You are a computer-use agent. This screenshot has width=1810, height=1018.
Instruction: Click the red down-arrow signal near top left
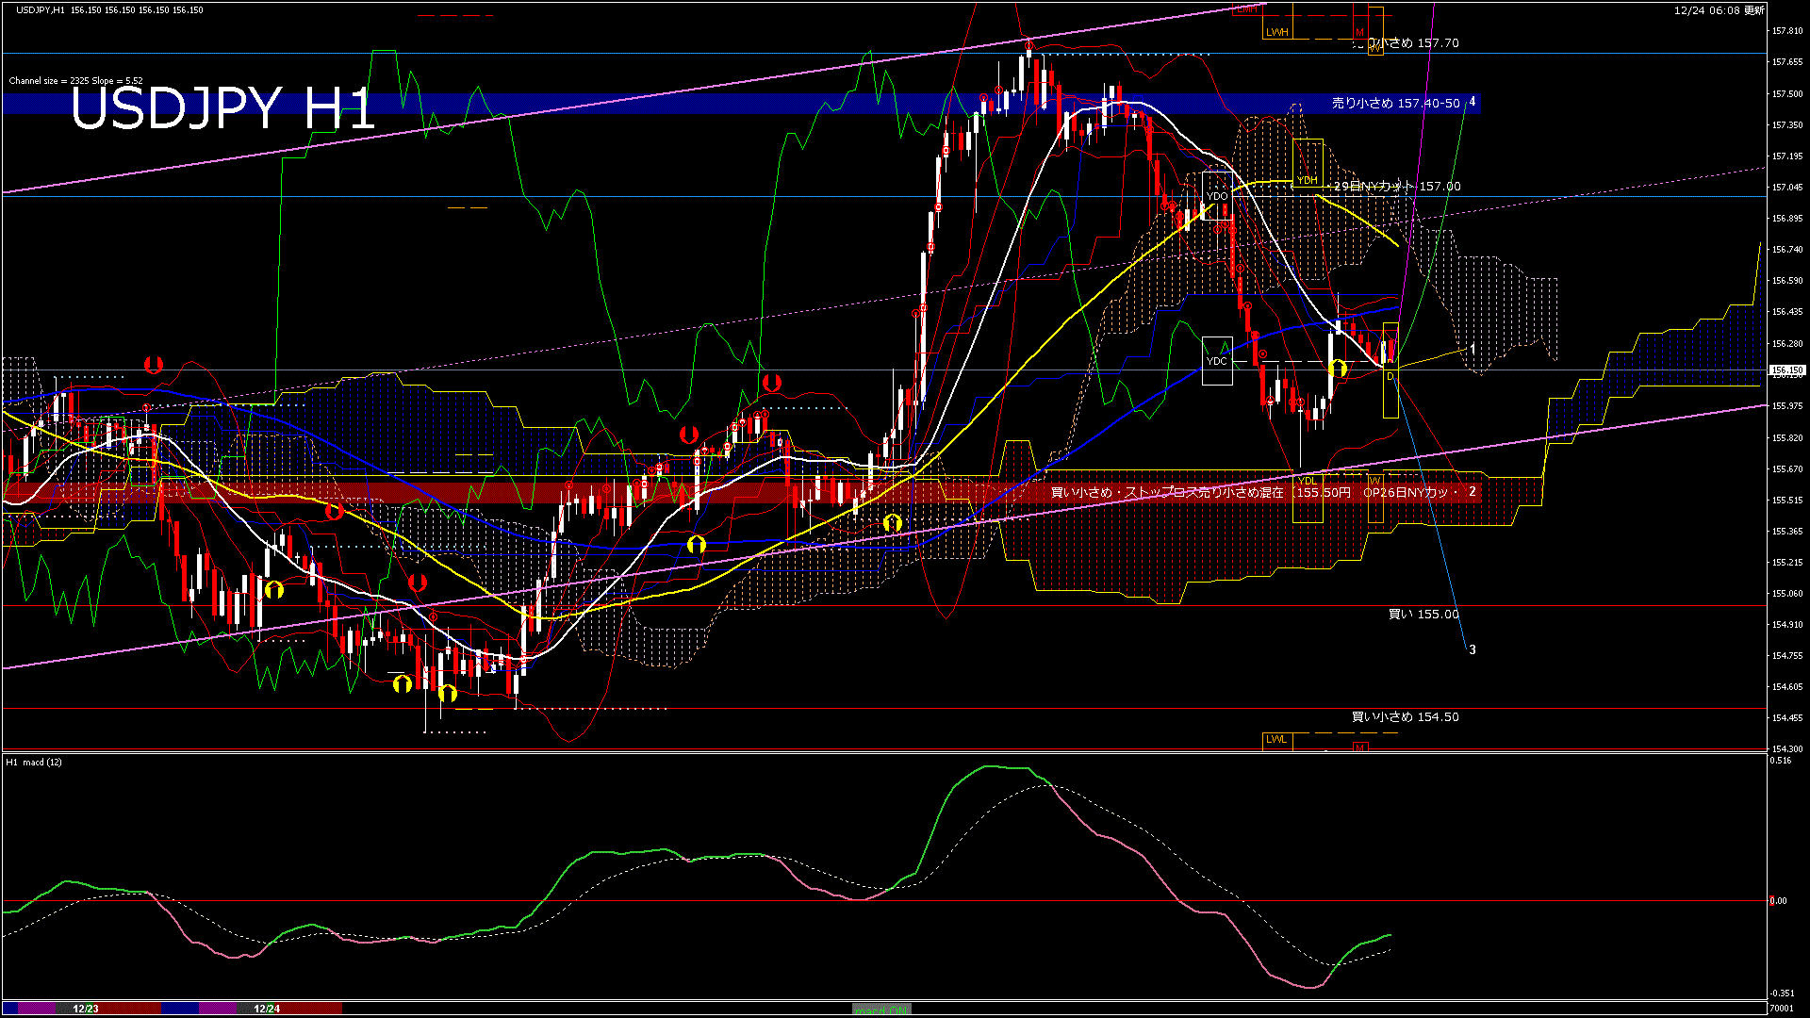(x=154, y=365)
